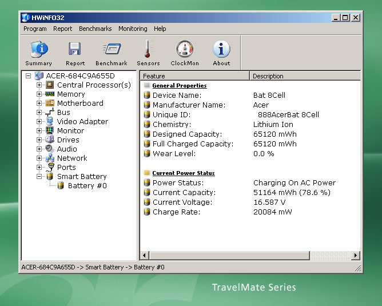Click the Memory module icon
382x306 pixels.
pyautogui.click(x=50, y=94)
